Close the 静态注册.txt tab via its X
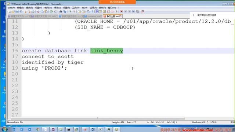This screenshot has height=132, width=235. click(x=120, y=16)
